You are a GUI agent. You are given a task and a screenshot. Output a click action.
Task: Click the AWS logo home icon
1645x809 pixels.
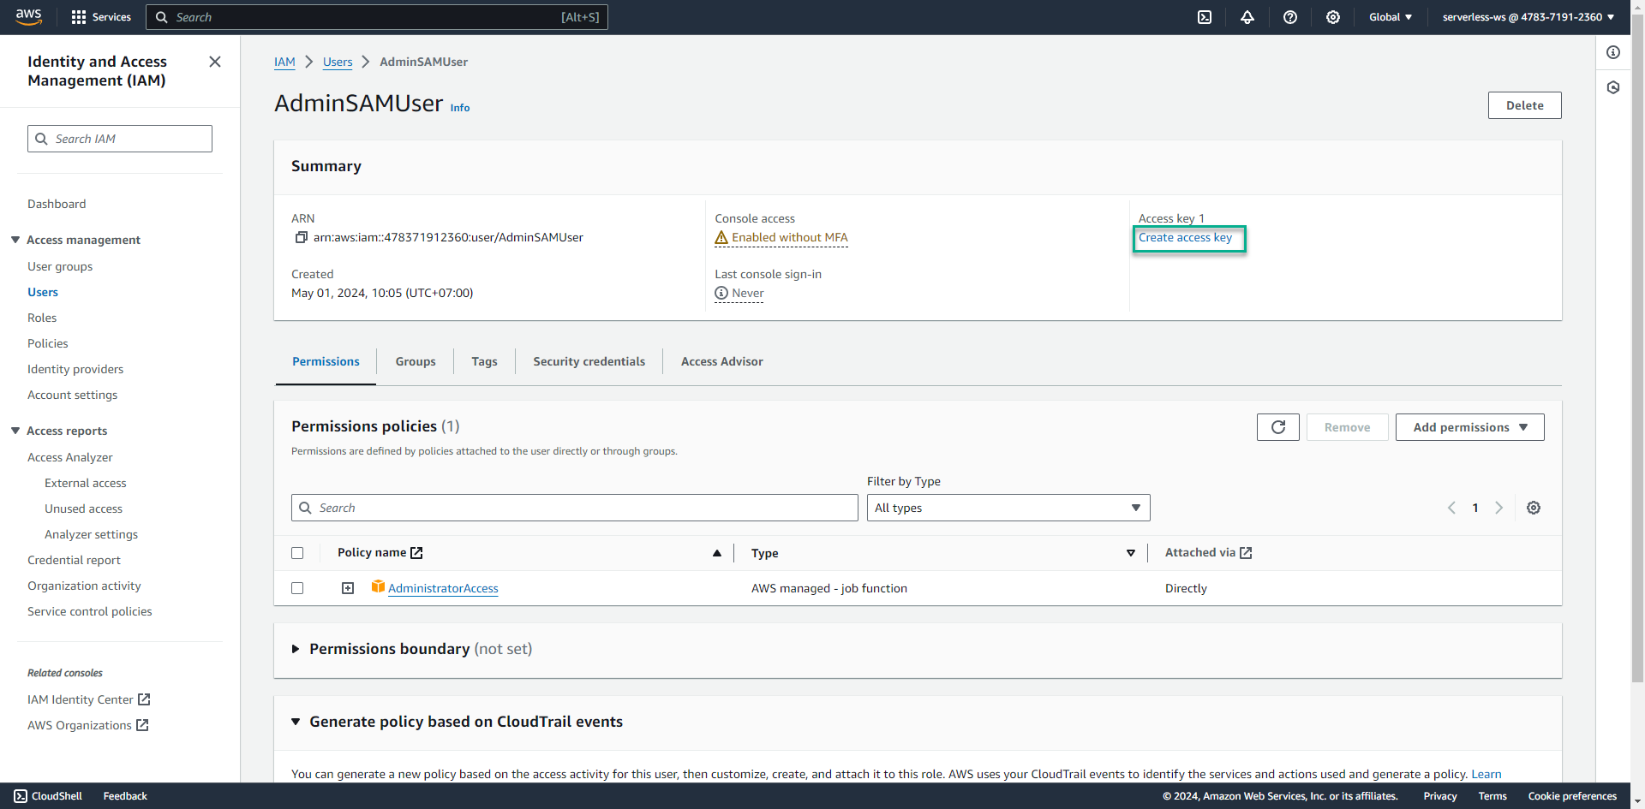pos(29,17)
